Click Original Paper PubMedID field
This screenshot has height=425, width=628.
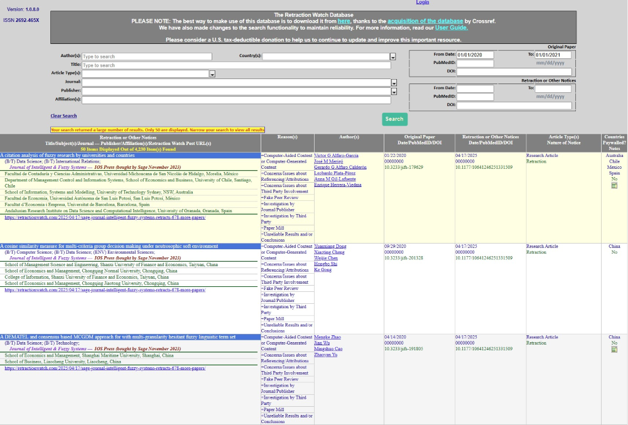[x=475, y=63]
